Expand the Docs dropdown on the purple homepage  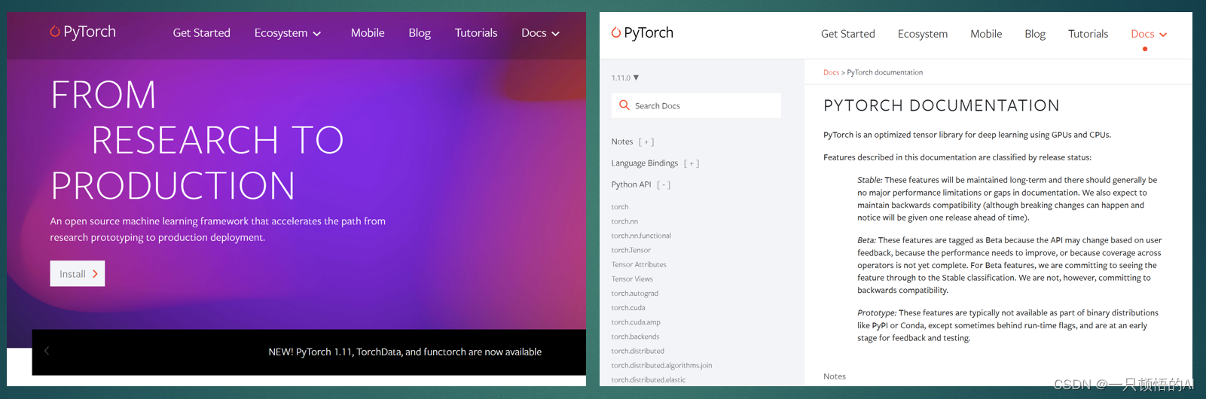[x=541, y=33]
